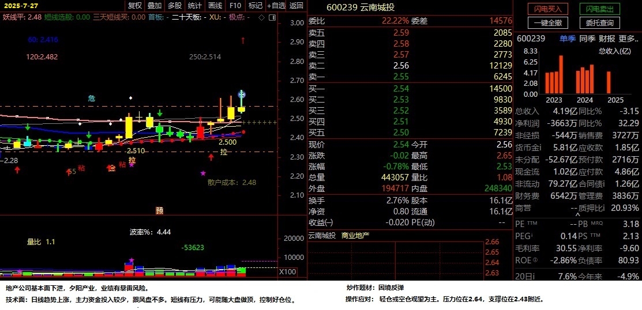This screenshot has height=310, width=642.
Task: Open the 统计 statistics tool
Action: click(x=194, y=5)
